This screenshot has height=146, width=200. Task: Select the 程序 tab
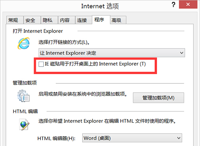pos(101,20)
